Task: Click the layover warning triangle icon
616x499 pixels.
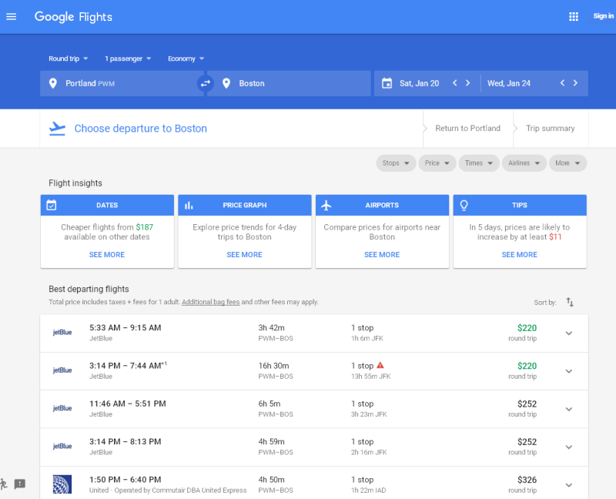Action: (x=380, y=366)
